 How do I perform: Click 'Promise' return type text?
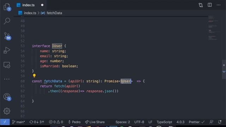click(x=112, y=81)
